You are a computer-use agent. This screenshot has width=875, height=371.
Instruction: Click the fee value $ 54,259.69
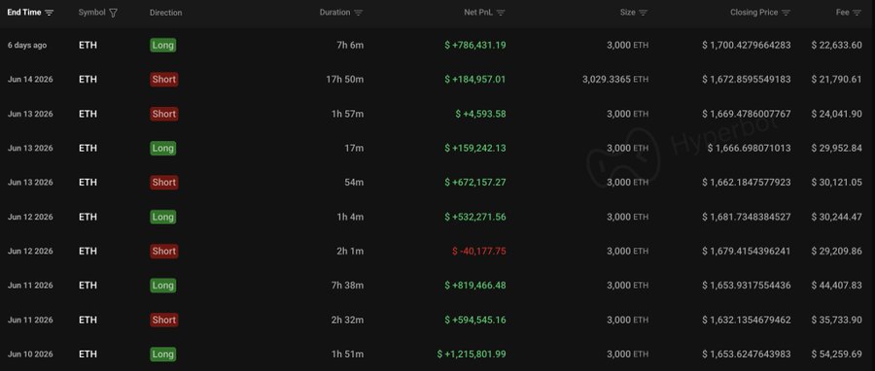[836, 354]
